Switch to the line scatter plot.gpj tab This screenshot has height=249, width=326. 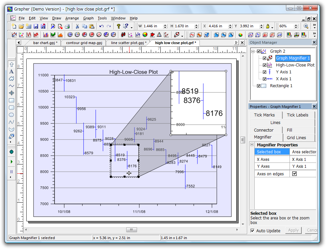coord(128,43)
